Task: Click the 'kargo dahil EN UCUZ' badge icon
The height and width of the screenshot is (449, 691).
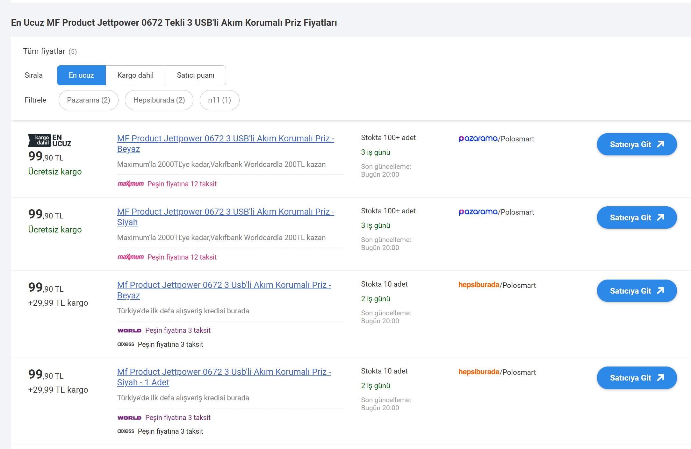Action: 49,140
